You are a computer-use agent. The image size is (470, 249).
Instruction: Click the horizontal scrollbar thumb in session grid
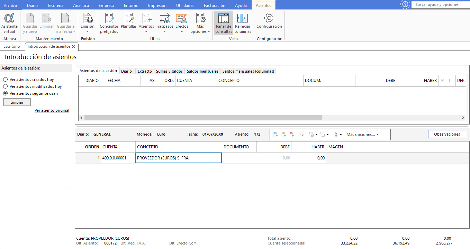(203, 118)
